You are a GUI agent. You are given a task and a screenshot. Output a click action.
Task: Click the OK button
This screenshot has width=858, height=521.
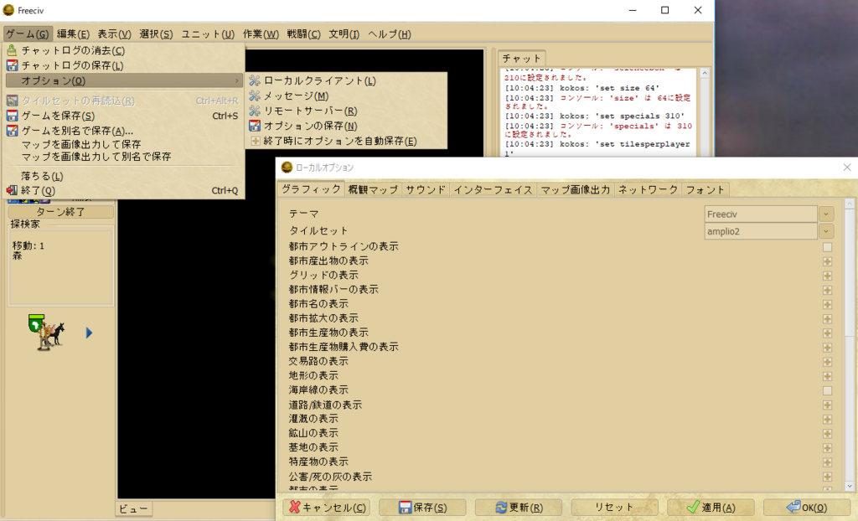[807, 508]
